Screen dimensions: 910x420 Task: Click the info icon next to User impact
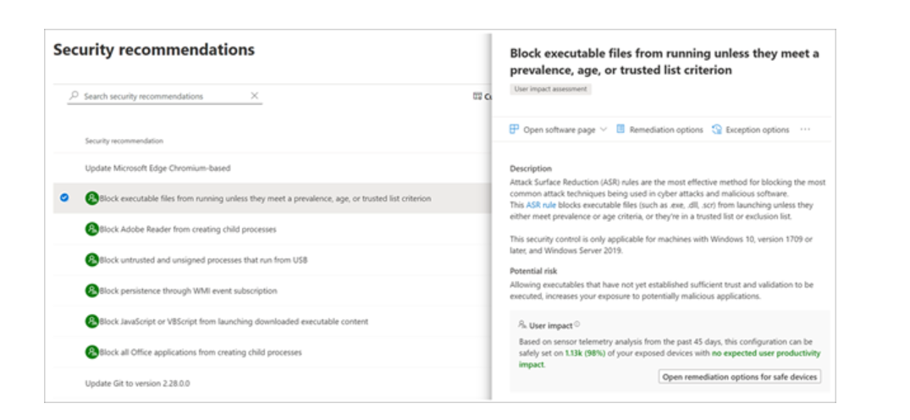576,325
